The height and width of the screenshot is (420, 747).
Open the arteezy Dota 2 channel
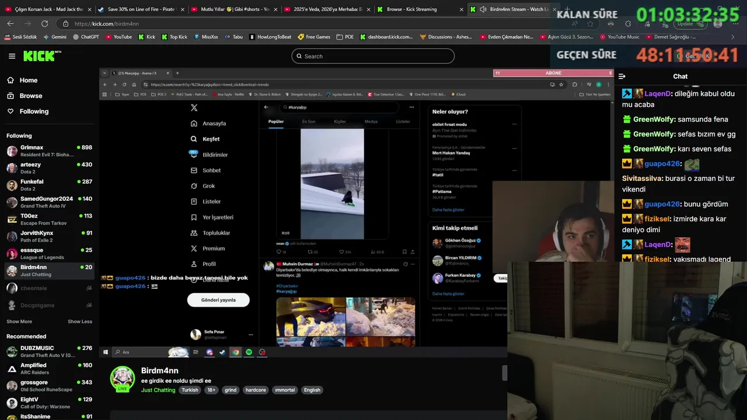coord(49,168)
